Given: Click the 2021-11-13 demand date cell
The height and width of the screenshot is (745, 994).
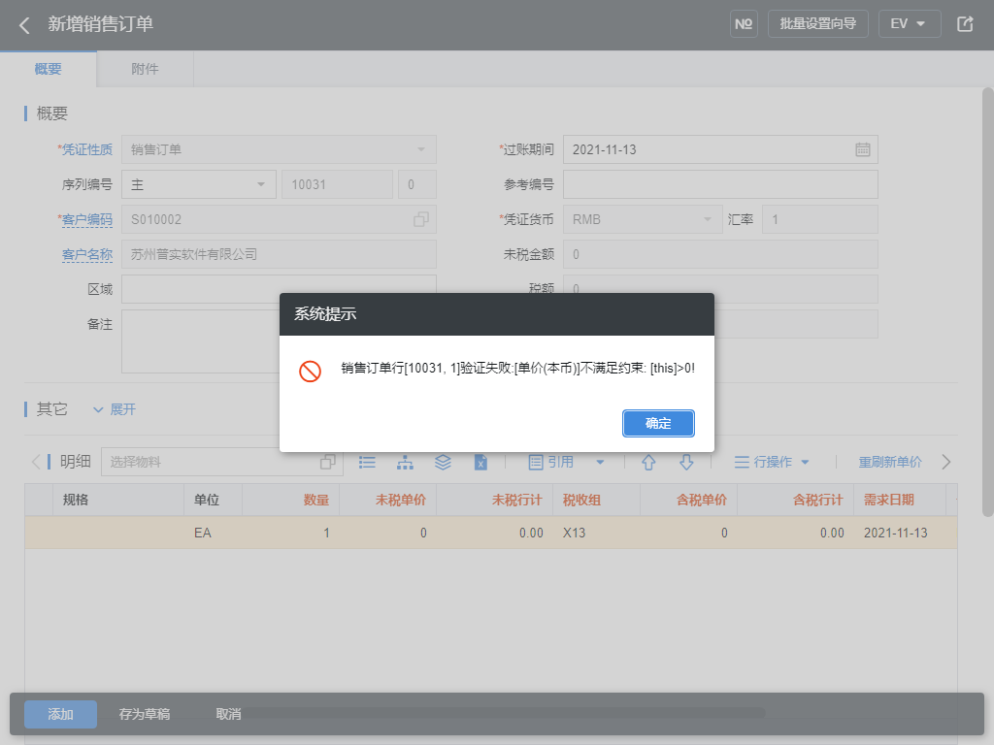Looking at the screenshot, I should (900, 533).
